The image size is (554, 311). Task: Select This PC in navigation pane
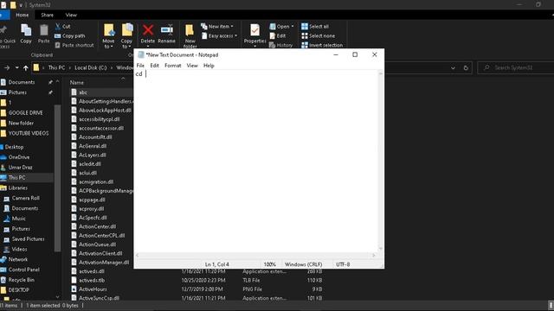pos(16,178)
